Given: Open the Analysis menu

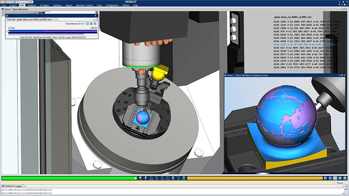Looking at the screenshot, I should click(32, 5).
